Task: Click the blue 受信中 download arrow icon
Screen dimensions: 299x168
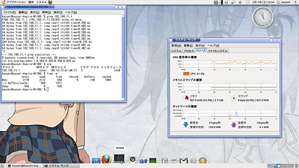Action: pos(185,125)
